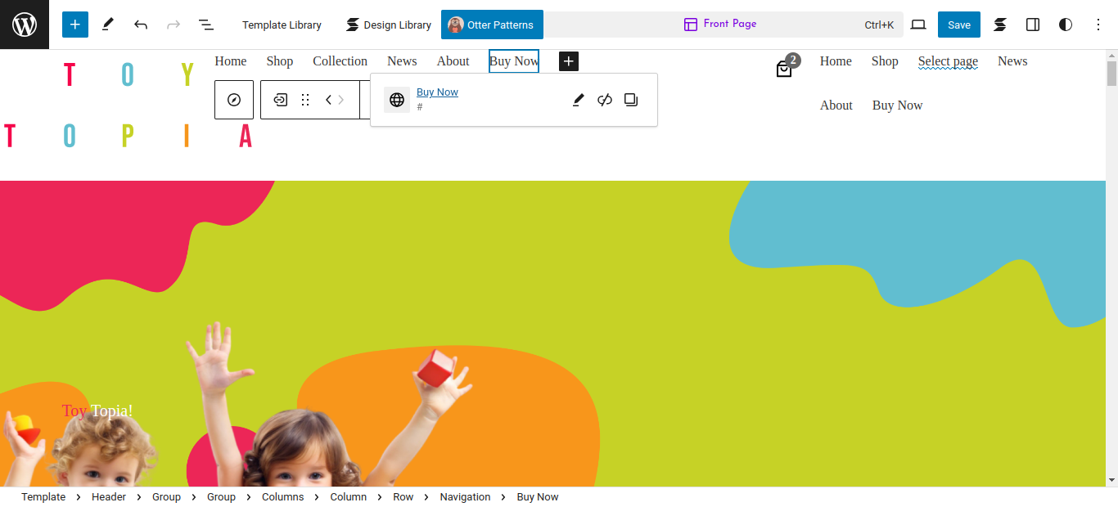This screenshot has width=1118, height=507.
Task: Click the vertical scrollbar thumb
Action: click(x=1111, y=74)
